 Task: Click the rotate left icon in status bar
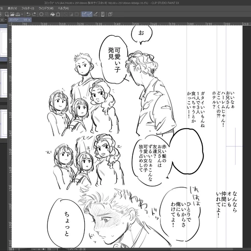(71, 249)
